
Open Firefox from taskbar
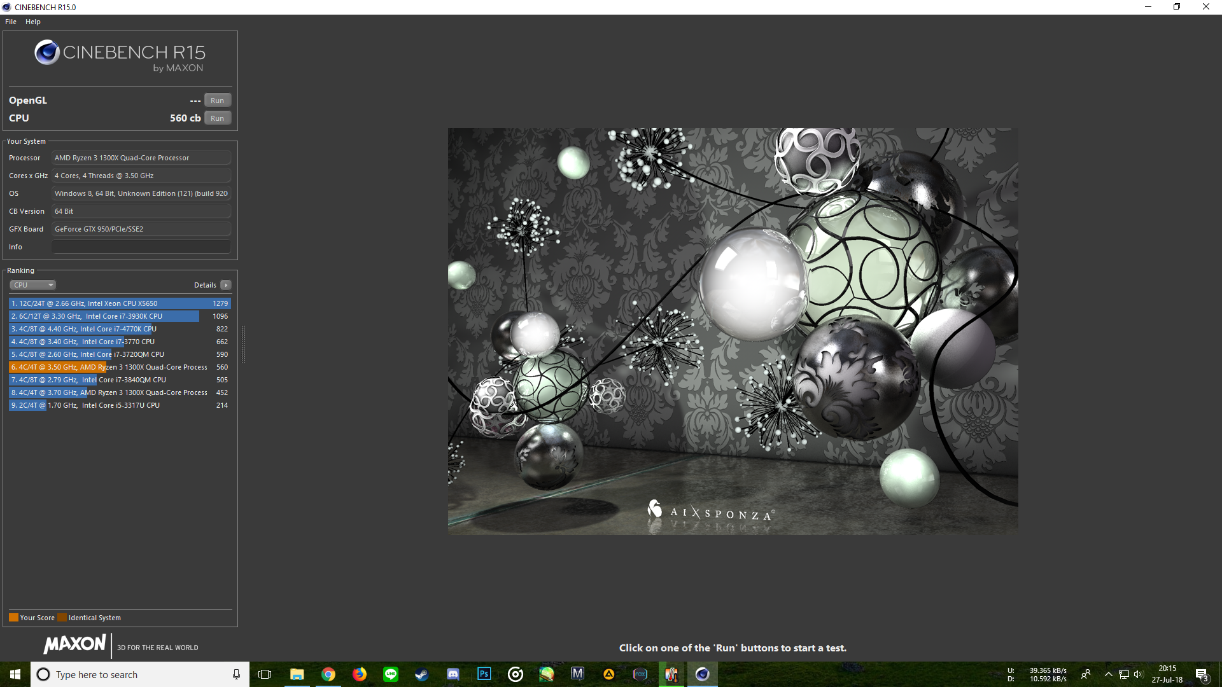click(359, 674)
